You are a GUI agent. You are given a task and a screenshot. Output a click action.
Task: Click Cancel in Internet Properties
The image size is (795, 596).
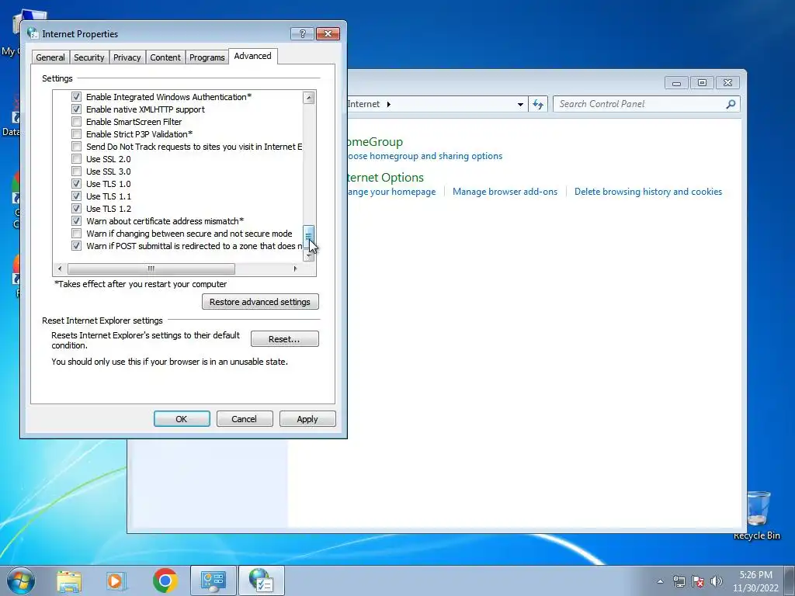click(x=245, y=419)
